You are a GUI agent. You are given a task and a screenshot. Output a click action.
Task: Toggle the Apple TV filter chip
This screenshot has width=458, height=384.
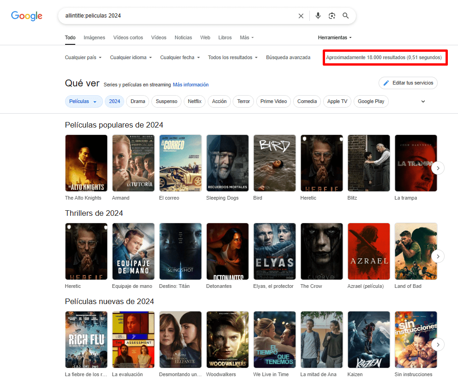tap(337, 101)
